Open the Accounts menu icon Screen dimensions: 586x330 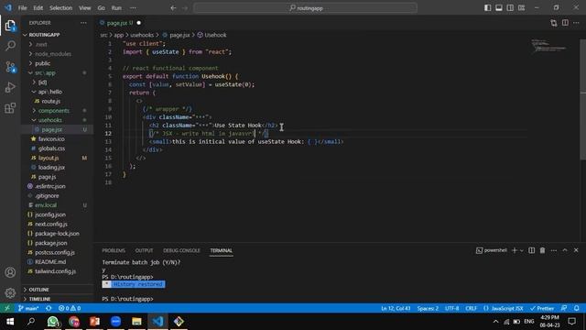(10, 272)
